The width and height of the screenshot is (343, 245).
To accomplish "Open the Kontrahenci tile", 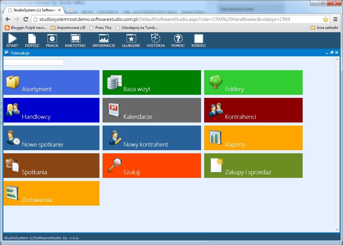I will pyautogui.click(x=253, y=110).
